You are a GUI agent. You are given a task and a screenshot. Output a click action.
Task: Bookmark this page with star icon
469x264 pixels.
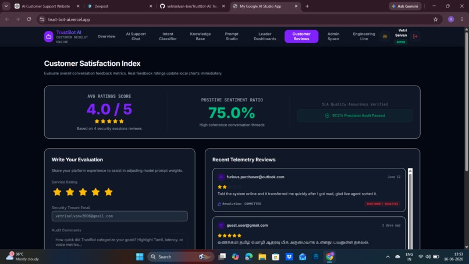pyautogui.click(x=435, y=19)
